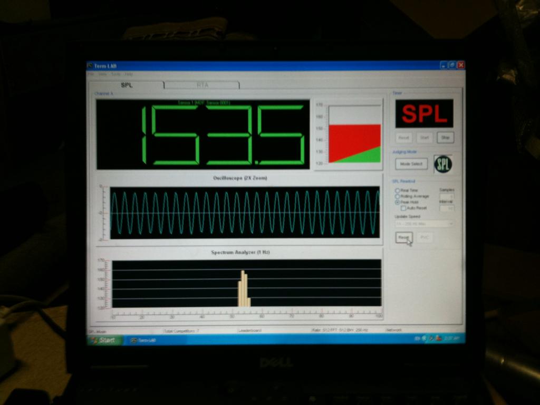Click the Term-LAB title bar icon
The width and height of the screenshot is (540, 405).
90,66
